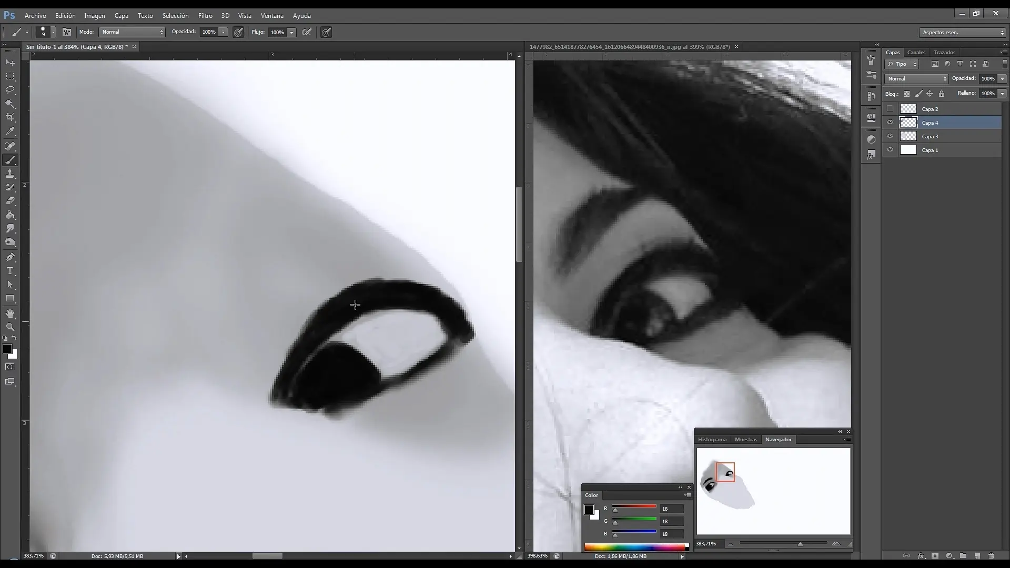1010x568 pixels.
Task: Select the Magic Wand tool
Action: click(10, 104)
